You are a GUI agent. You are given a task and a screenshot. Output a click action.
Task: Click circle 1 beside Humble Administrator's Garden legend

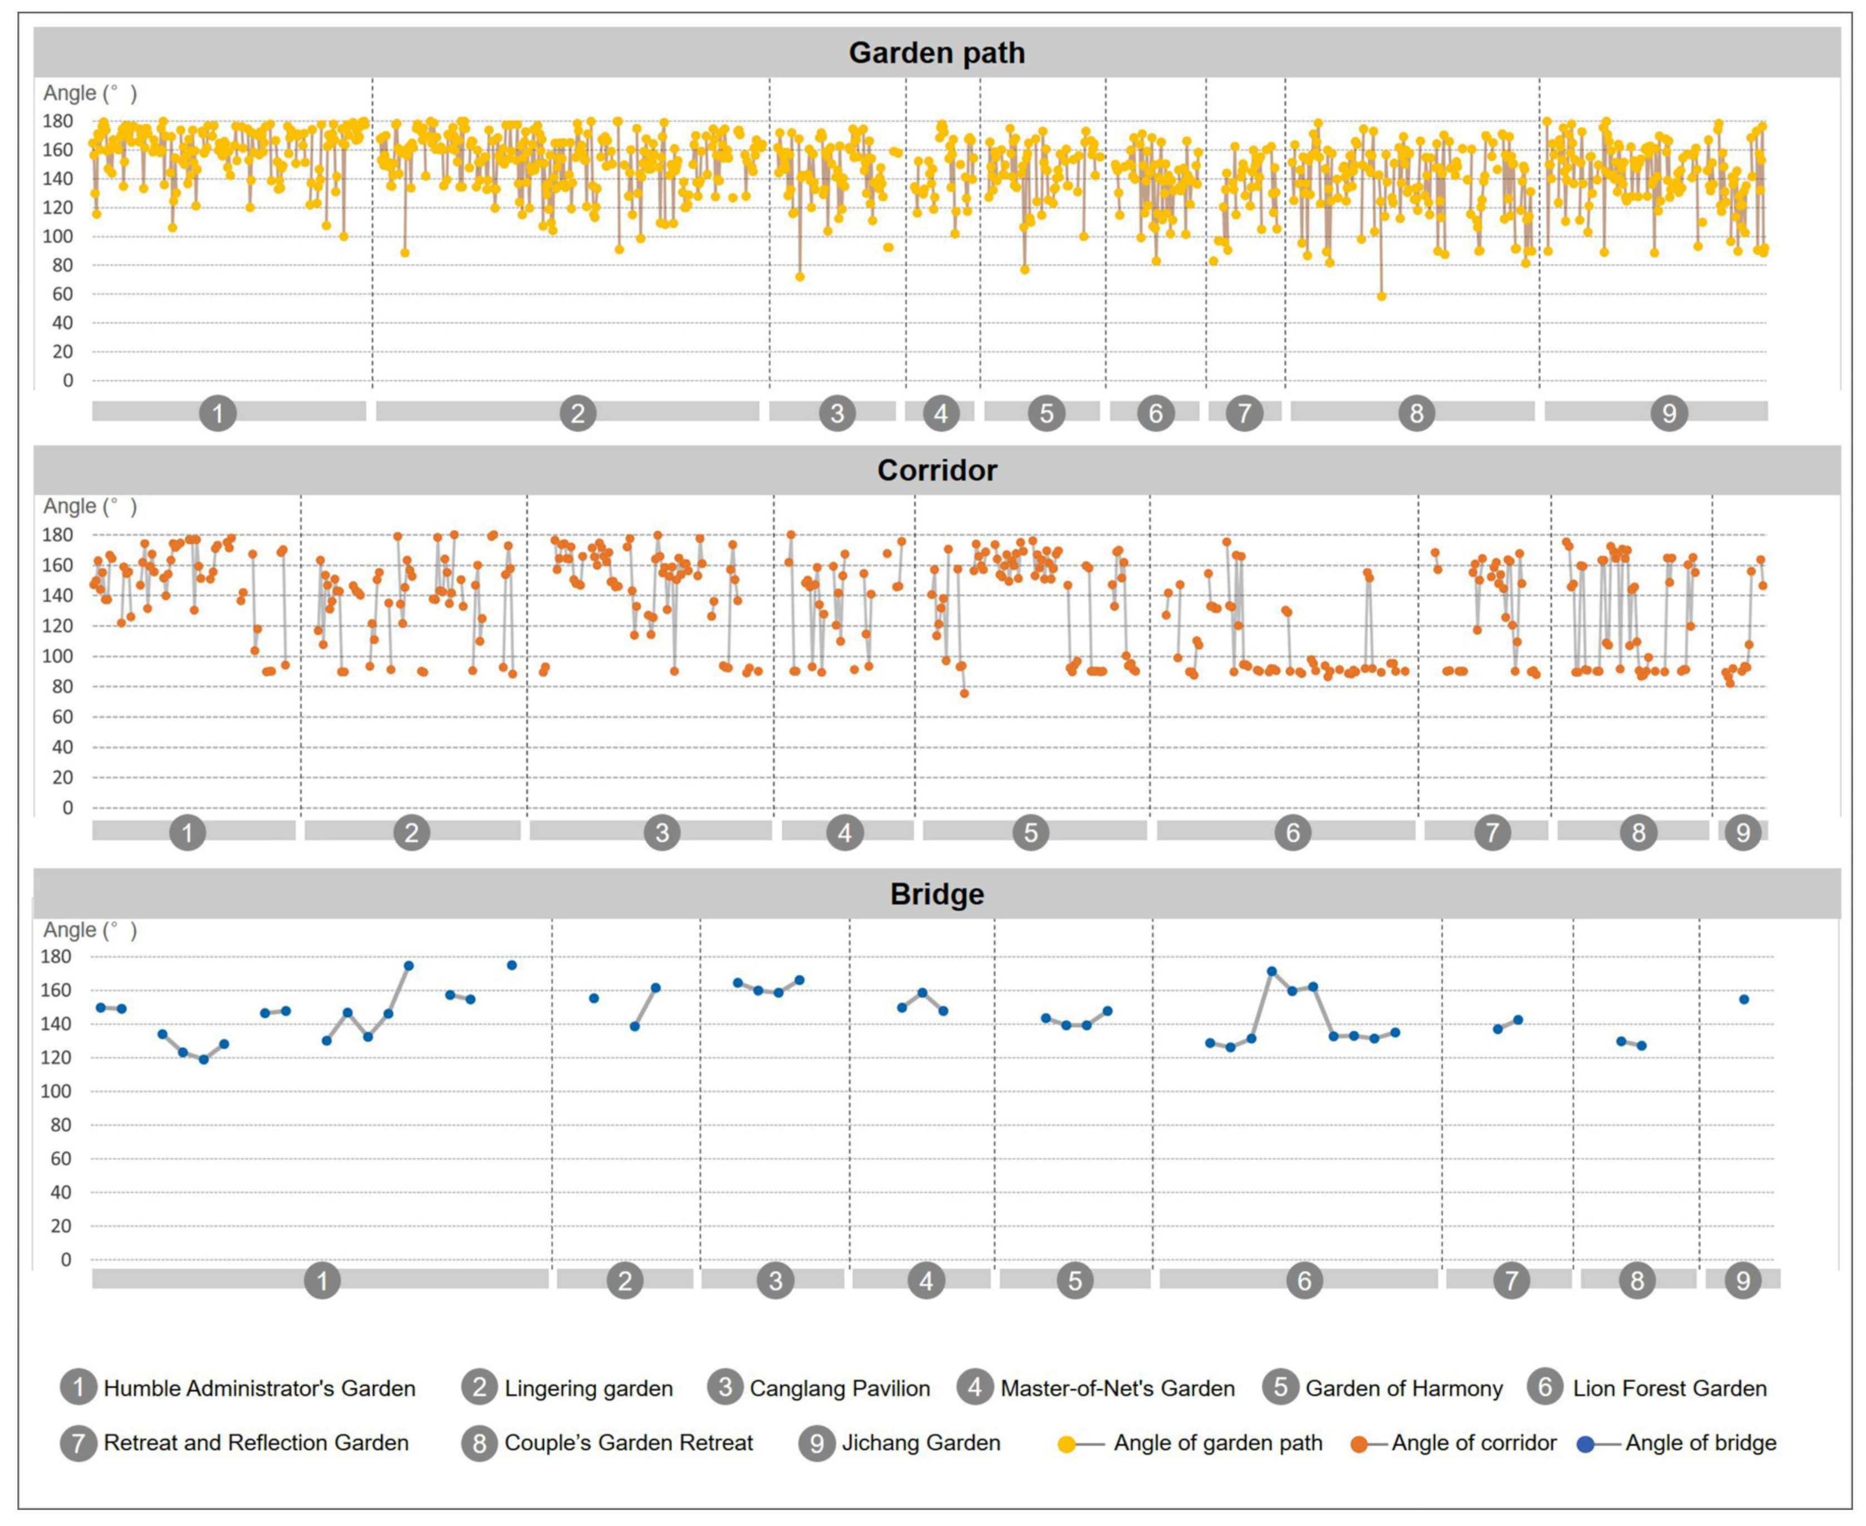pyautogui.click(x=78, y=1388)
